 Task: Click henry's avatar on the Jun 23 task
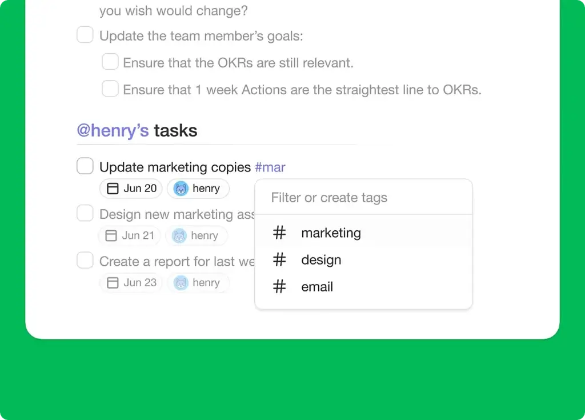[x=182, y=282]
